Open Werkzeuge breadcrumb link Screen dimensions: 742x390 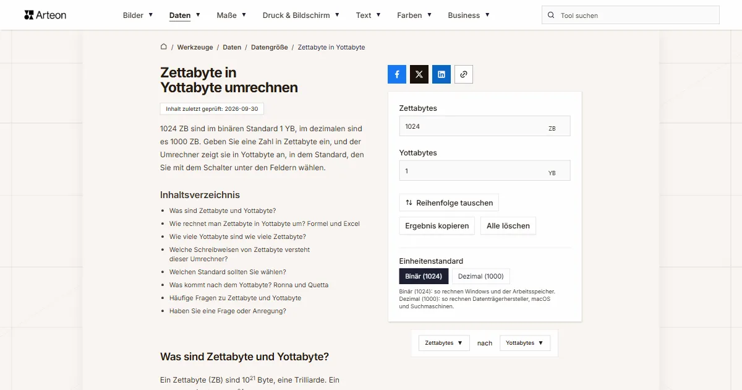[x=195, y=47]
